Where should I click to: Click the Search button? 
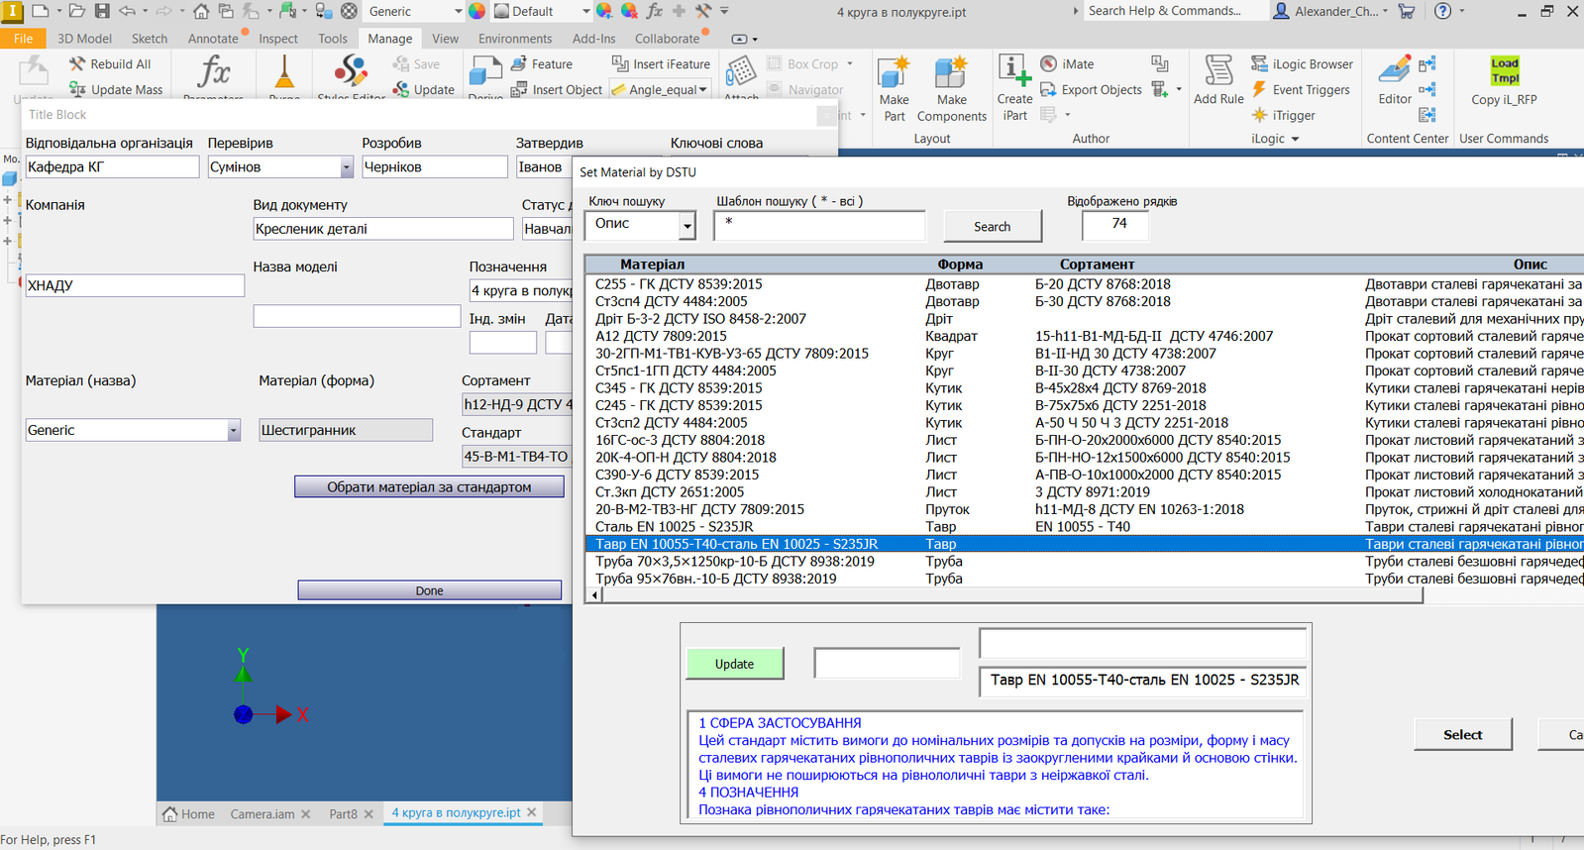click(992, 227)
